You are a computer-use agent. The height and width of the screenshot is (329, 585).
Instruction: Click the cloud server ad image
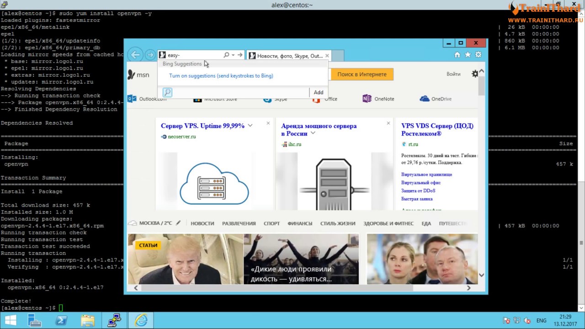tap(214, 181)
